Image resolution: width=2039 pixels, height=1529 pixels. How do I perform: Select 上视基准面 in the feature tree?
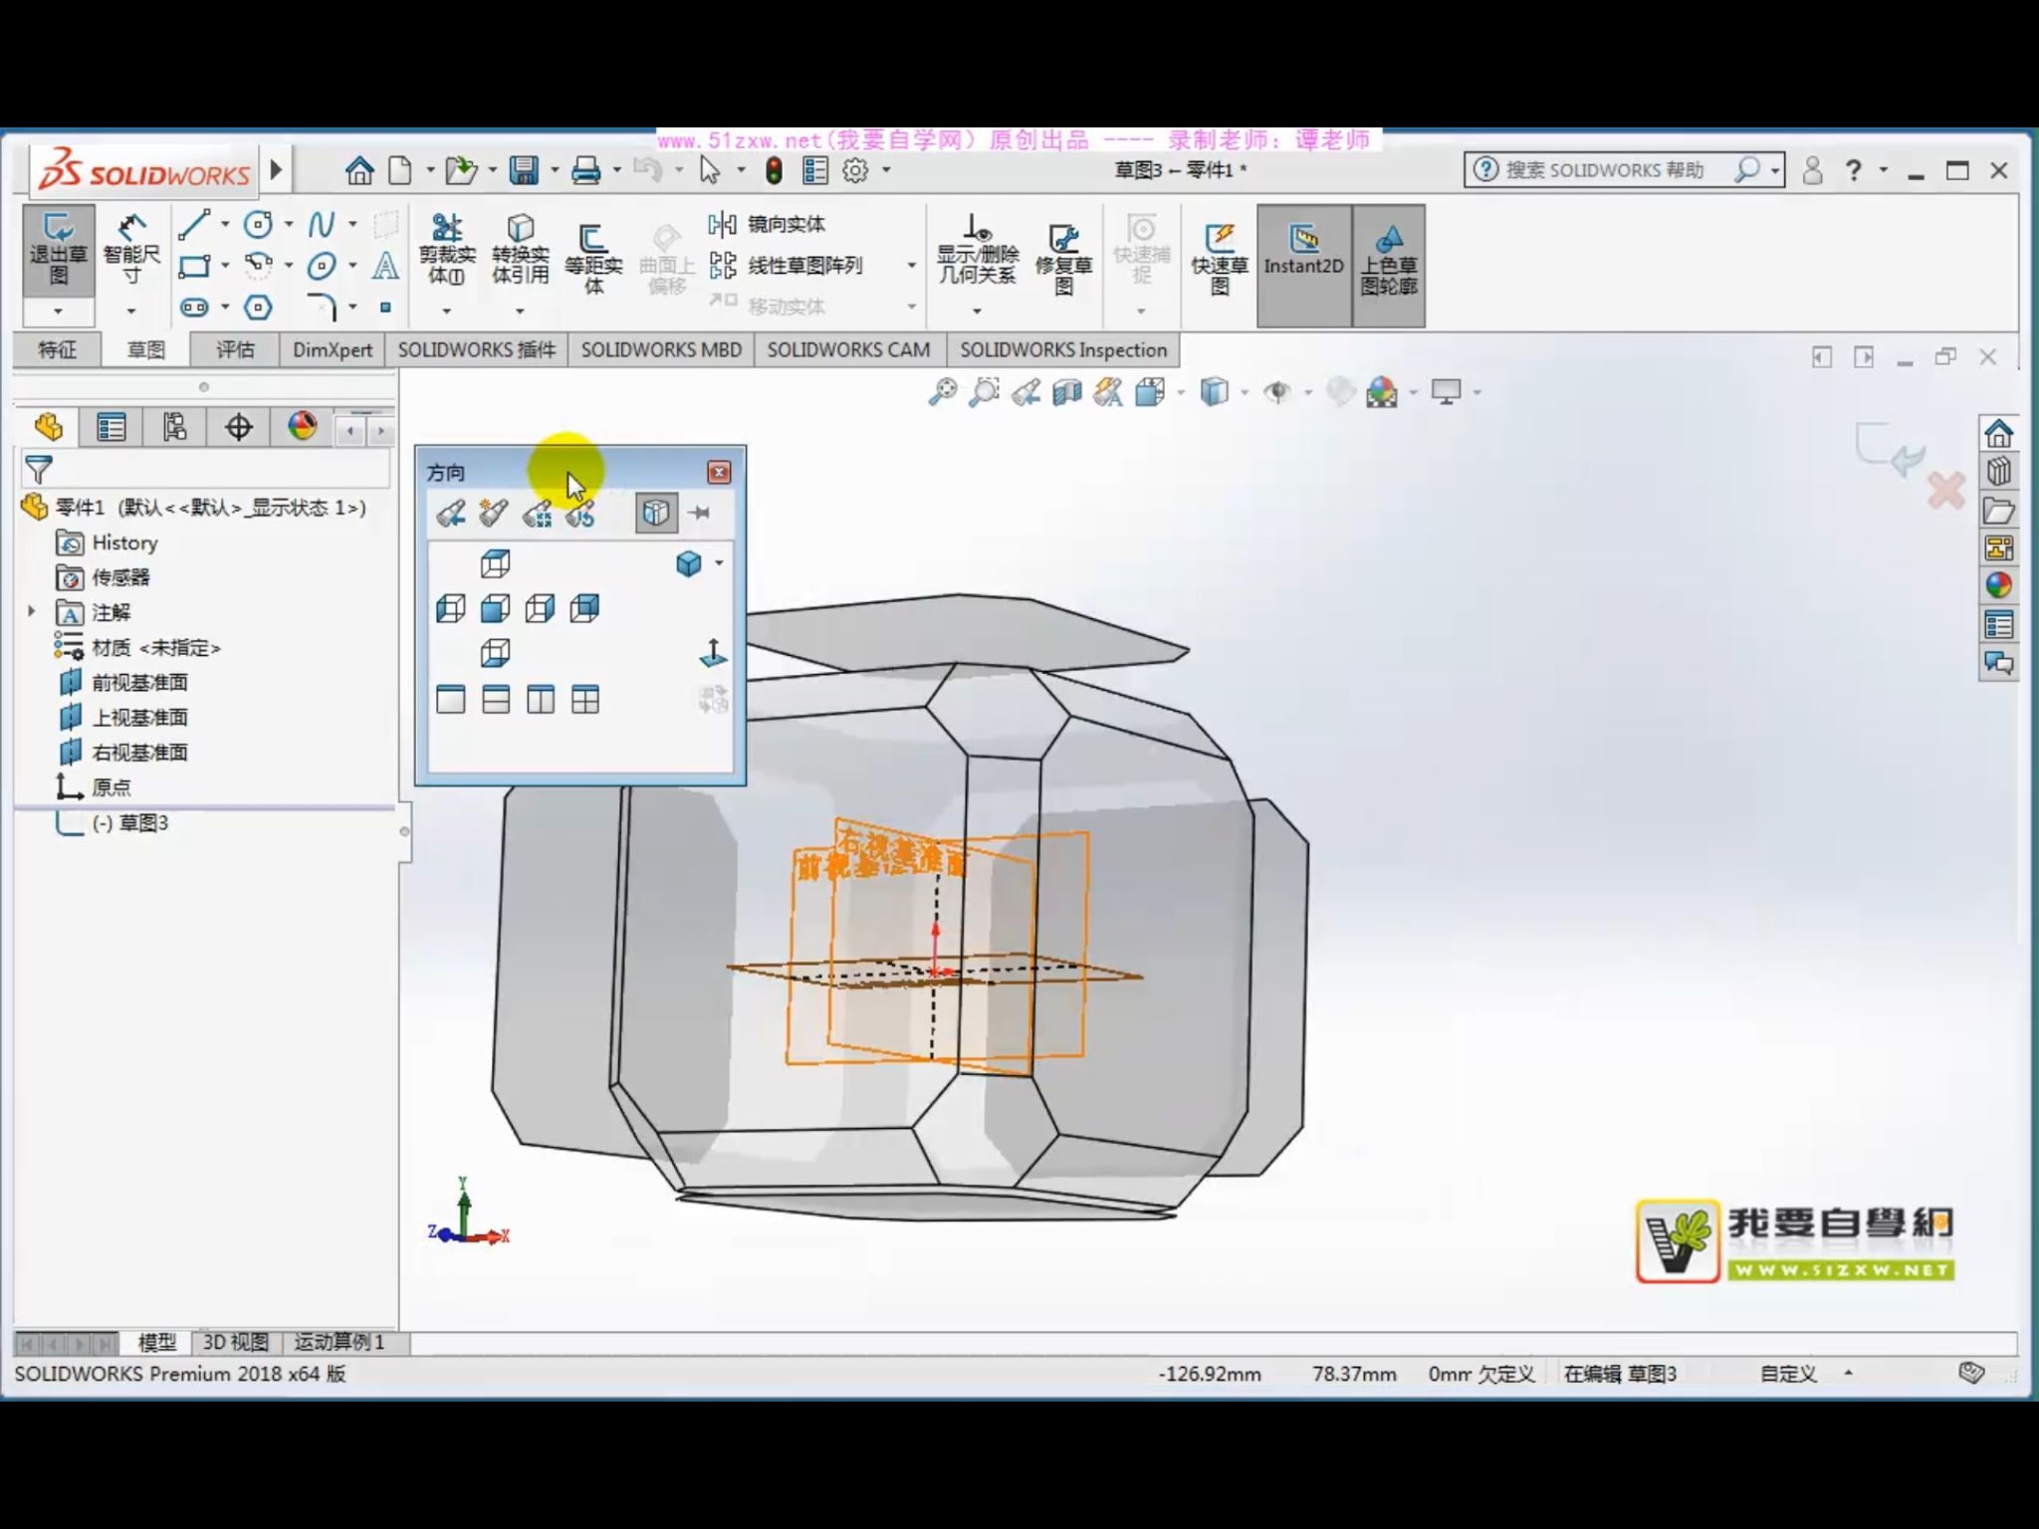click(139, 716)
